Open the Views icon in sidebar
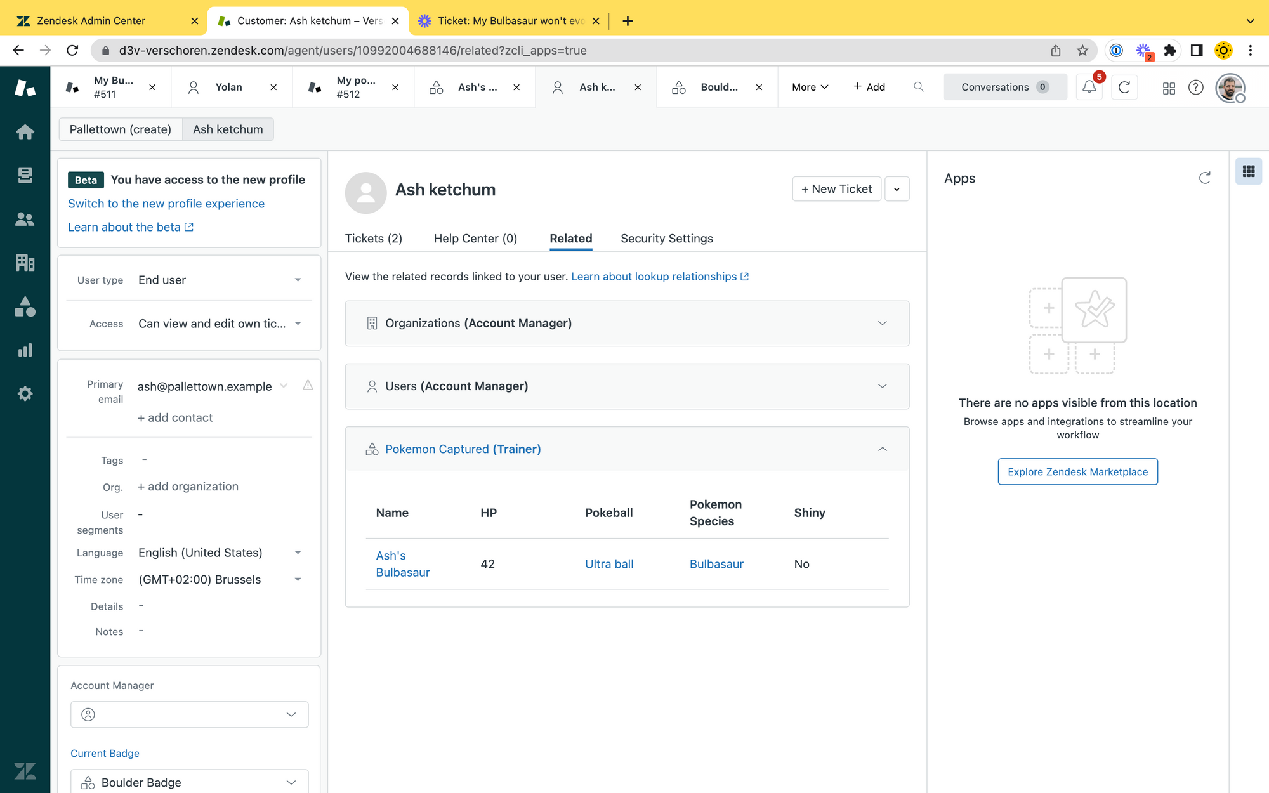The image size is (1269, 793). (x=25, y=176)
